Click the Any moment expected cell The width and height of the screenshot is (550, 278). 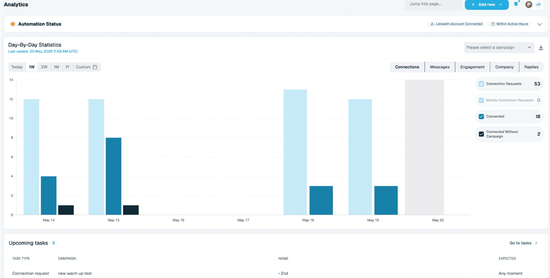coord(510,274)
